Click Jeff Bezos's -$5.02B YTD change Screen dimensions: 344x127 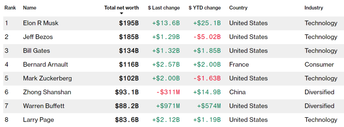coord(207,37)
